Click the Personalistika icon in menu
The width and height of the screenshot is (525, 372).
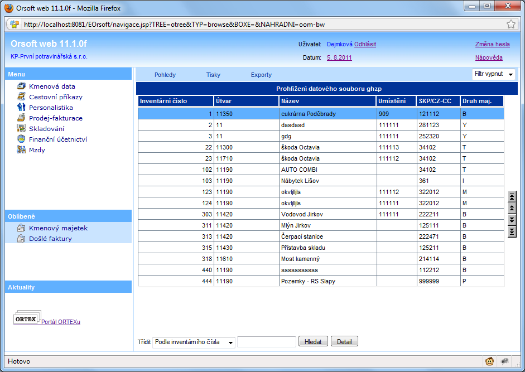coord(22,108)
